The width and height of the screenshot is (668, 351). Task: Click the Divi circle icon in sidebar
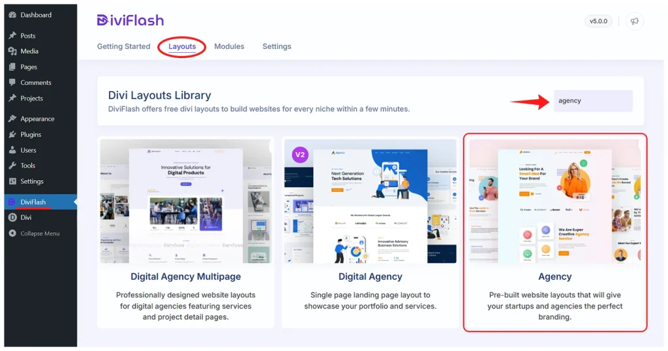12,217
